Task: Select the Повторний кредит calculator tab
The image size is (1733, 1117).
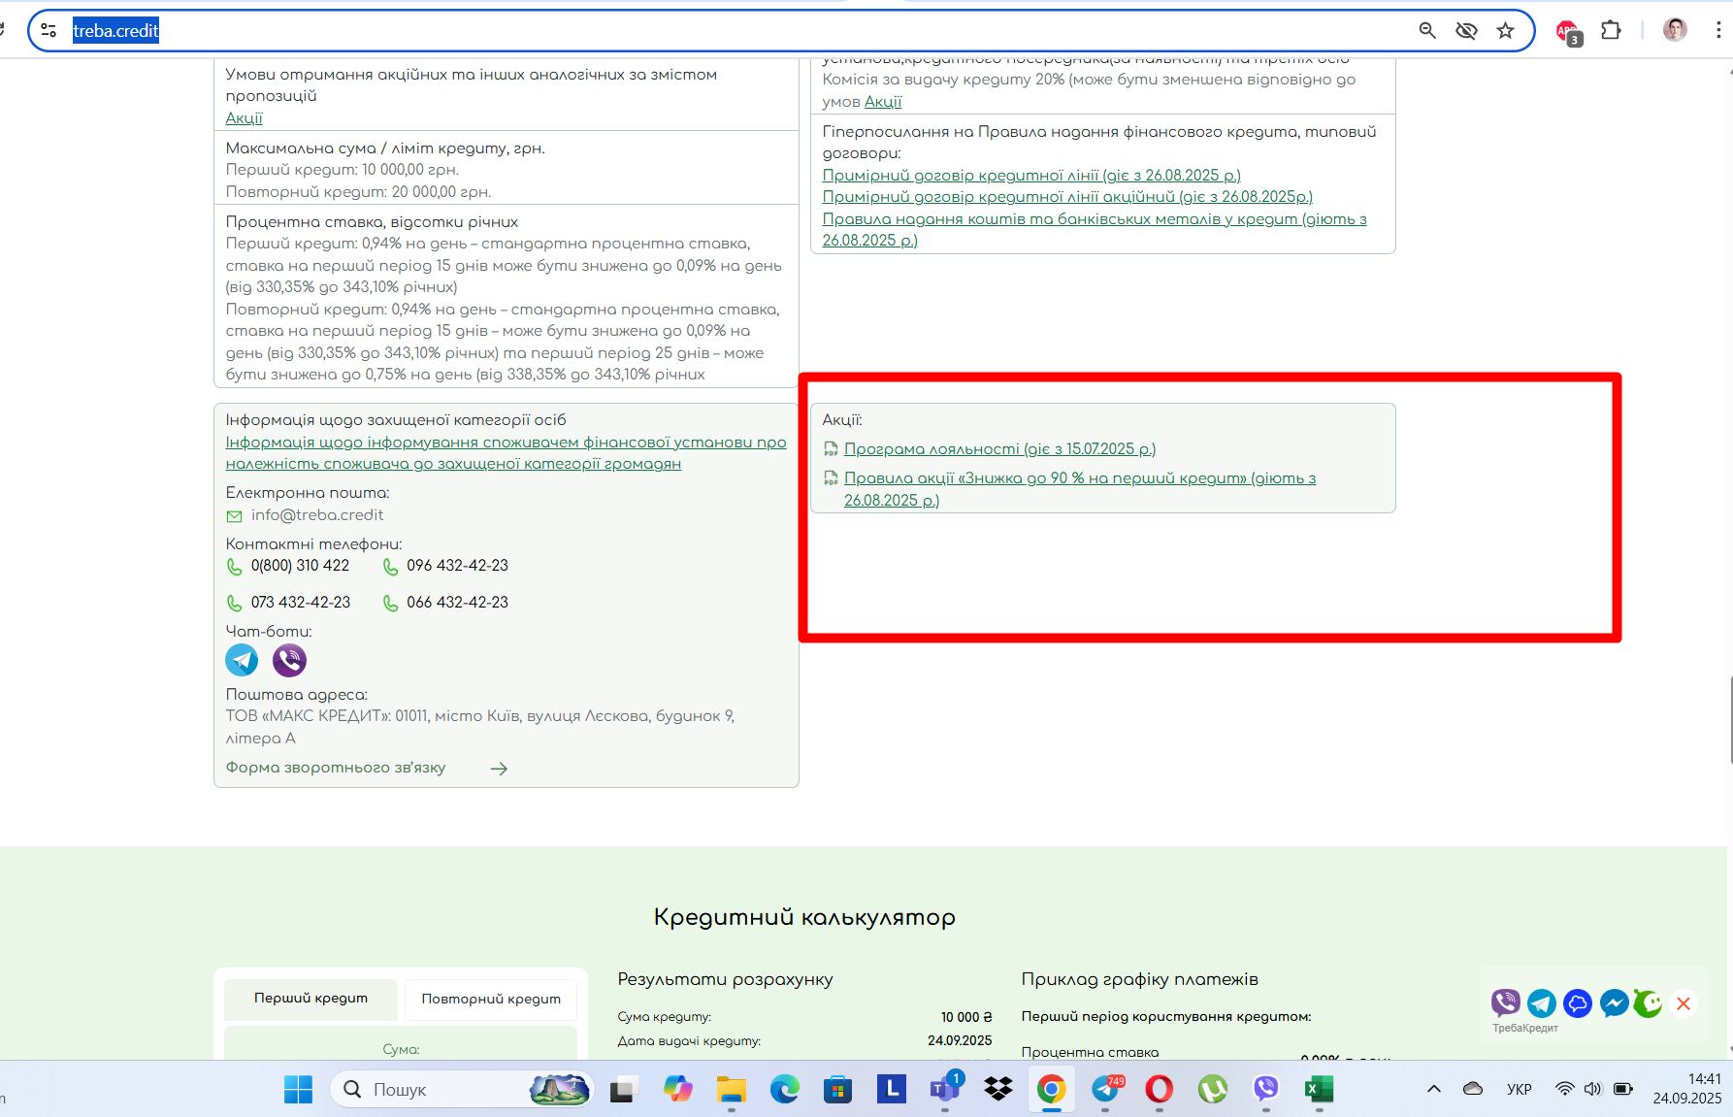Action: (x=491, y=999)
